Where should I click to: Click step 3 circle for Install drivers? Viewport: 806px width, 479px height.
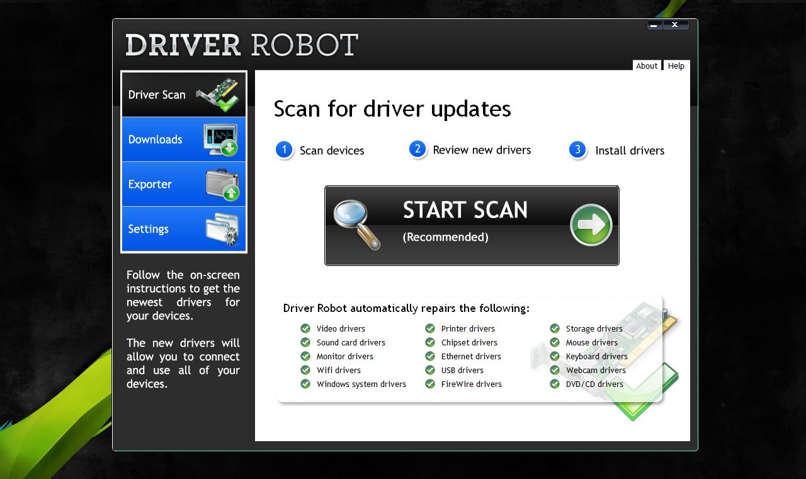[578, 150]
